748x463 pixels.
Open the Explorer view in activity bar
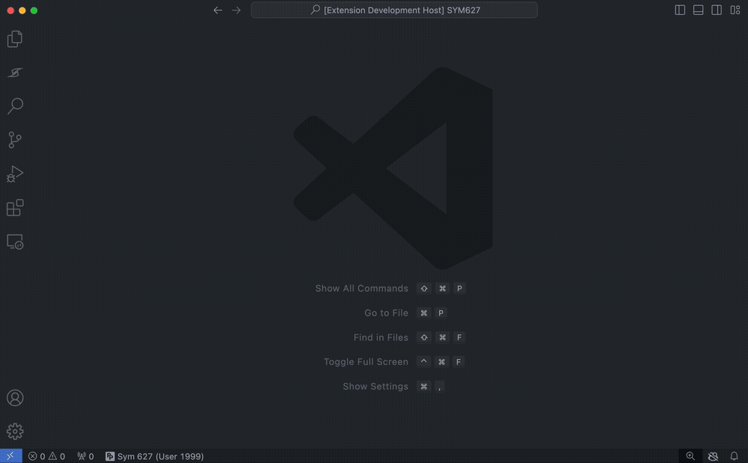[x=15, y=39]
